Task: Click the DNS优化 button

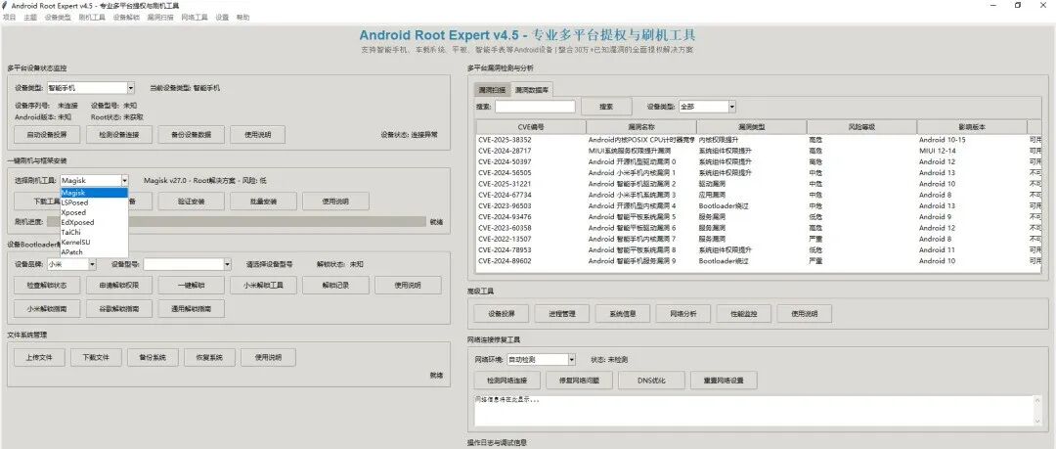Action: click(651, 381)
